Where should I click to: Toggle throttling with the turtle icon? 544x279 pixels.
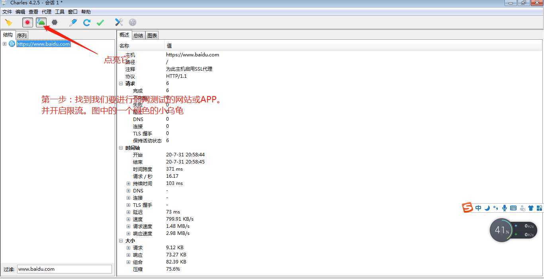coord(41,23)
